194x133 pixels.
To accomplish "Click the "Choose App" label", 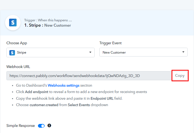I will point(17,43).
